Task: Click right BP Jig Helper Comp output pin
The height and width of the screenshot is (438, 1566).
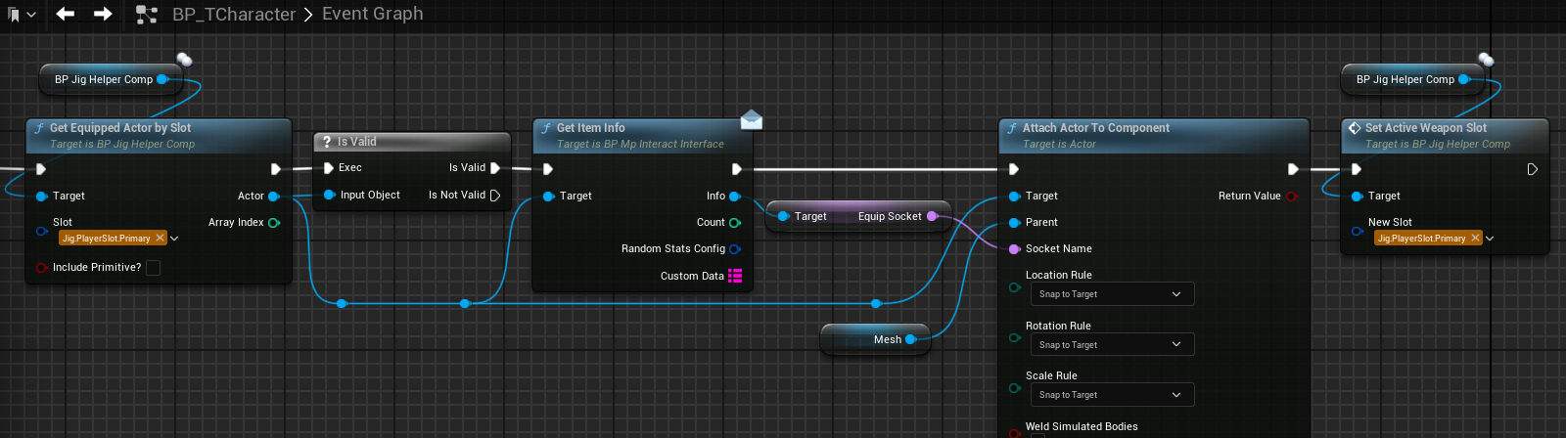Action: 1464,79
